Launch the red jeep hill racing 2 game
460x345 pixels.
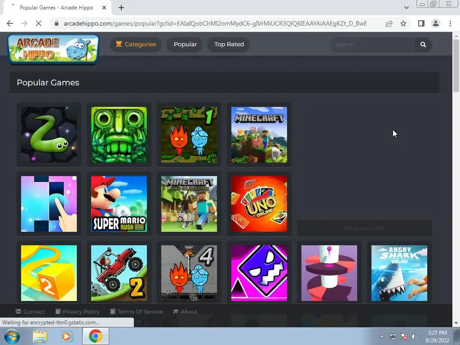click(x=119, y=273)
